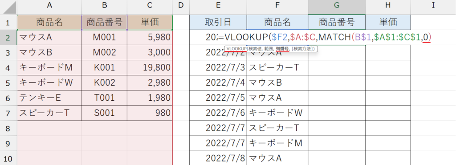Click the 単価 header cell in column H

click(388, 22)
